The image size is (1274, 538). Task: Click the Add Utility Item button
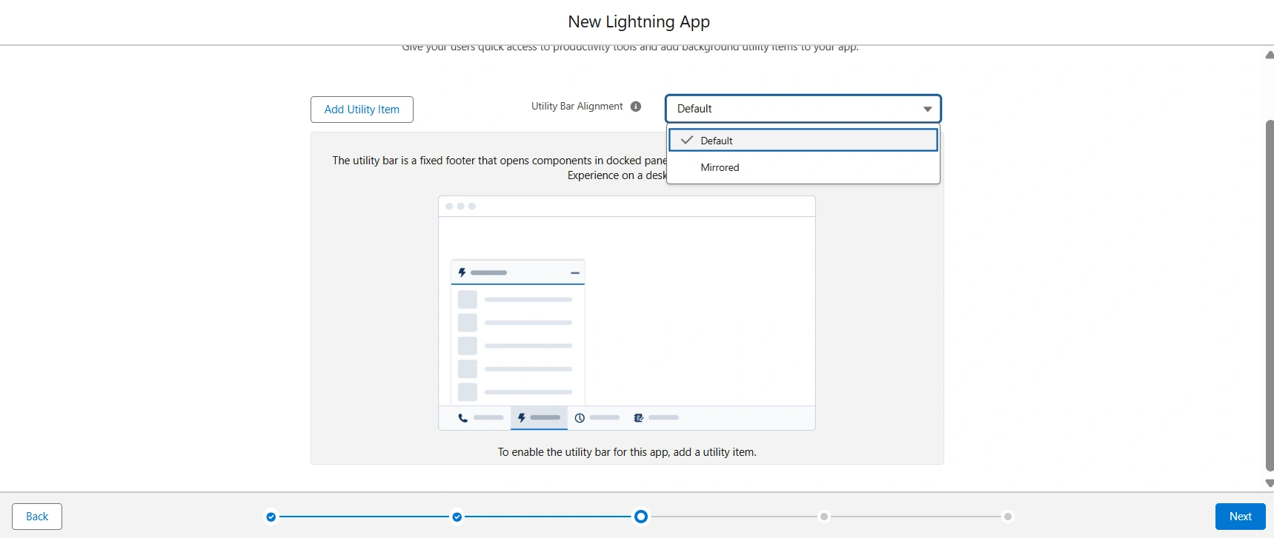362,110
